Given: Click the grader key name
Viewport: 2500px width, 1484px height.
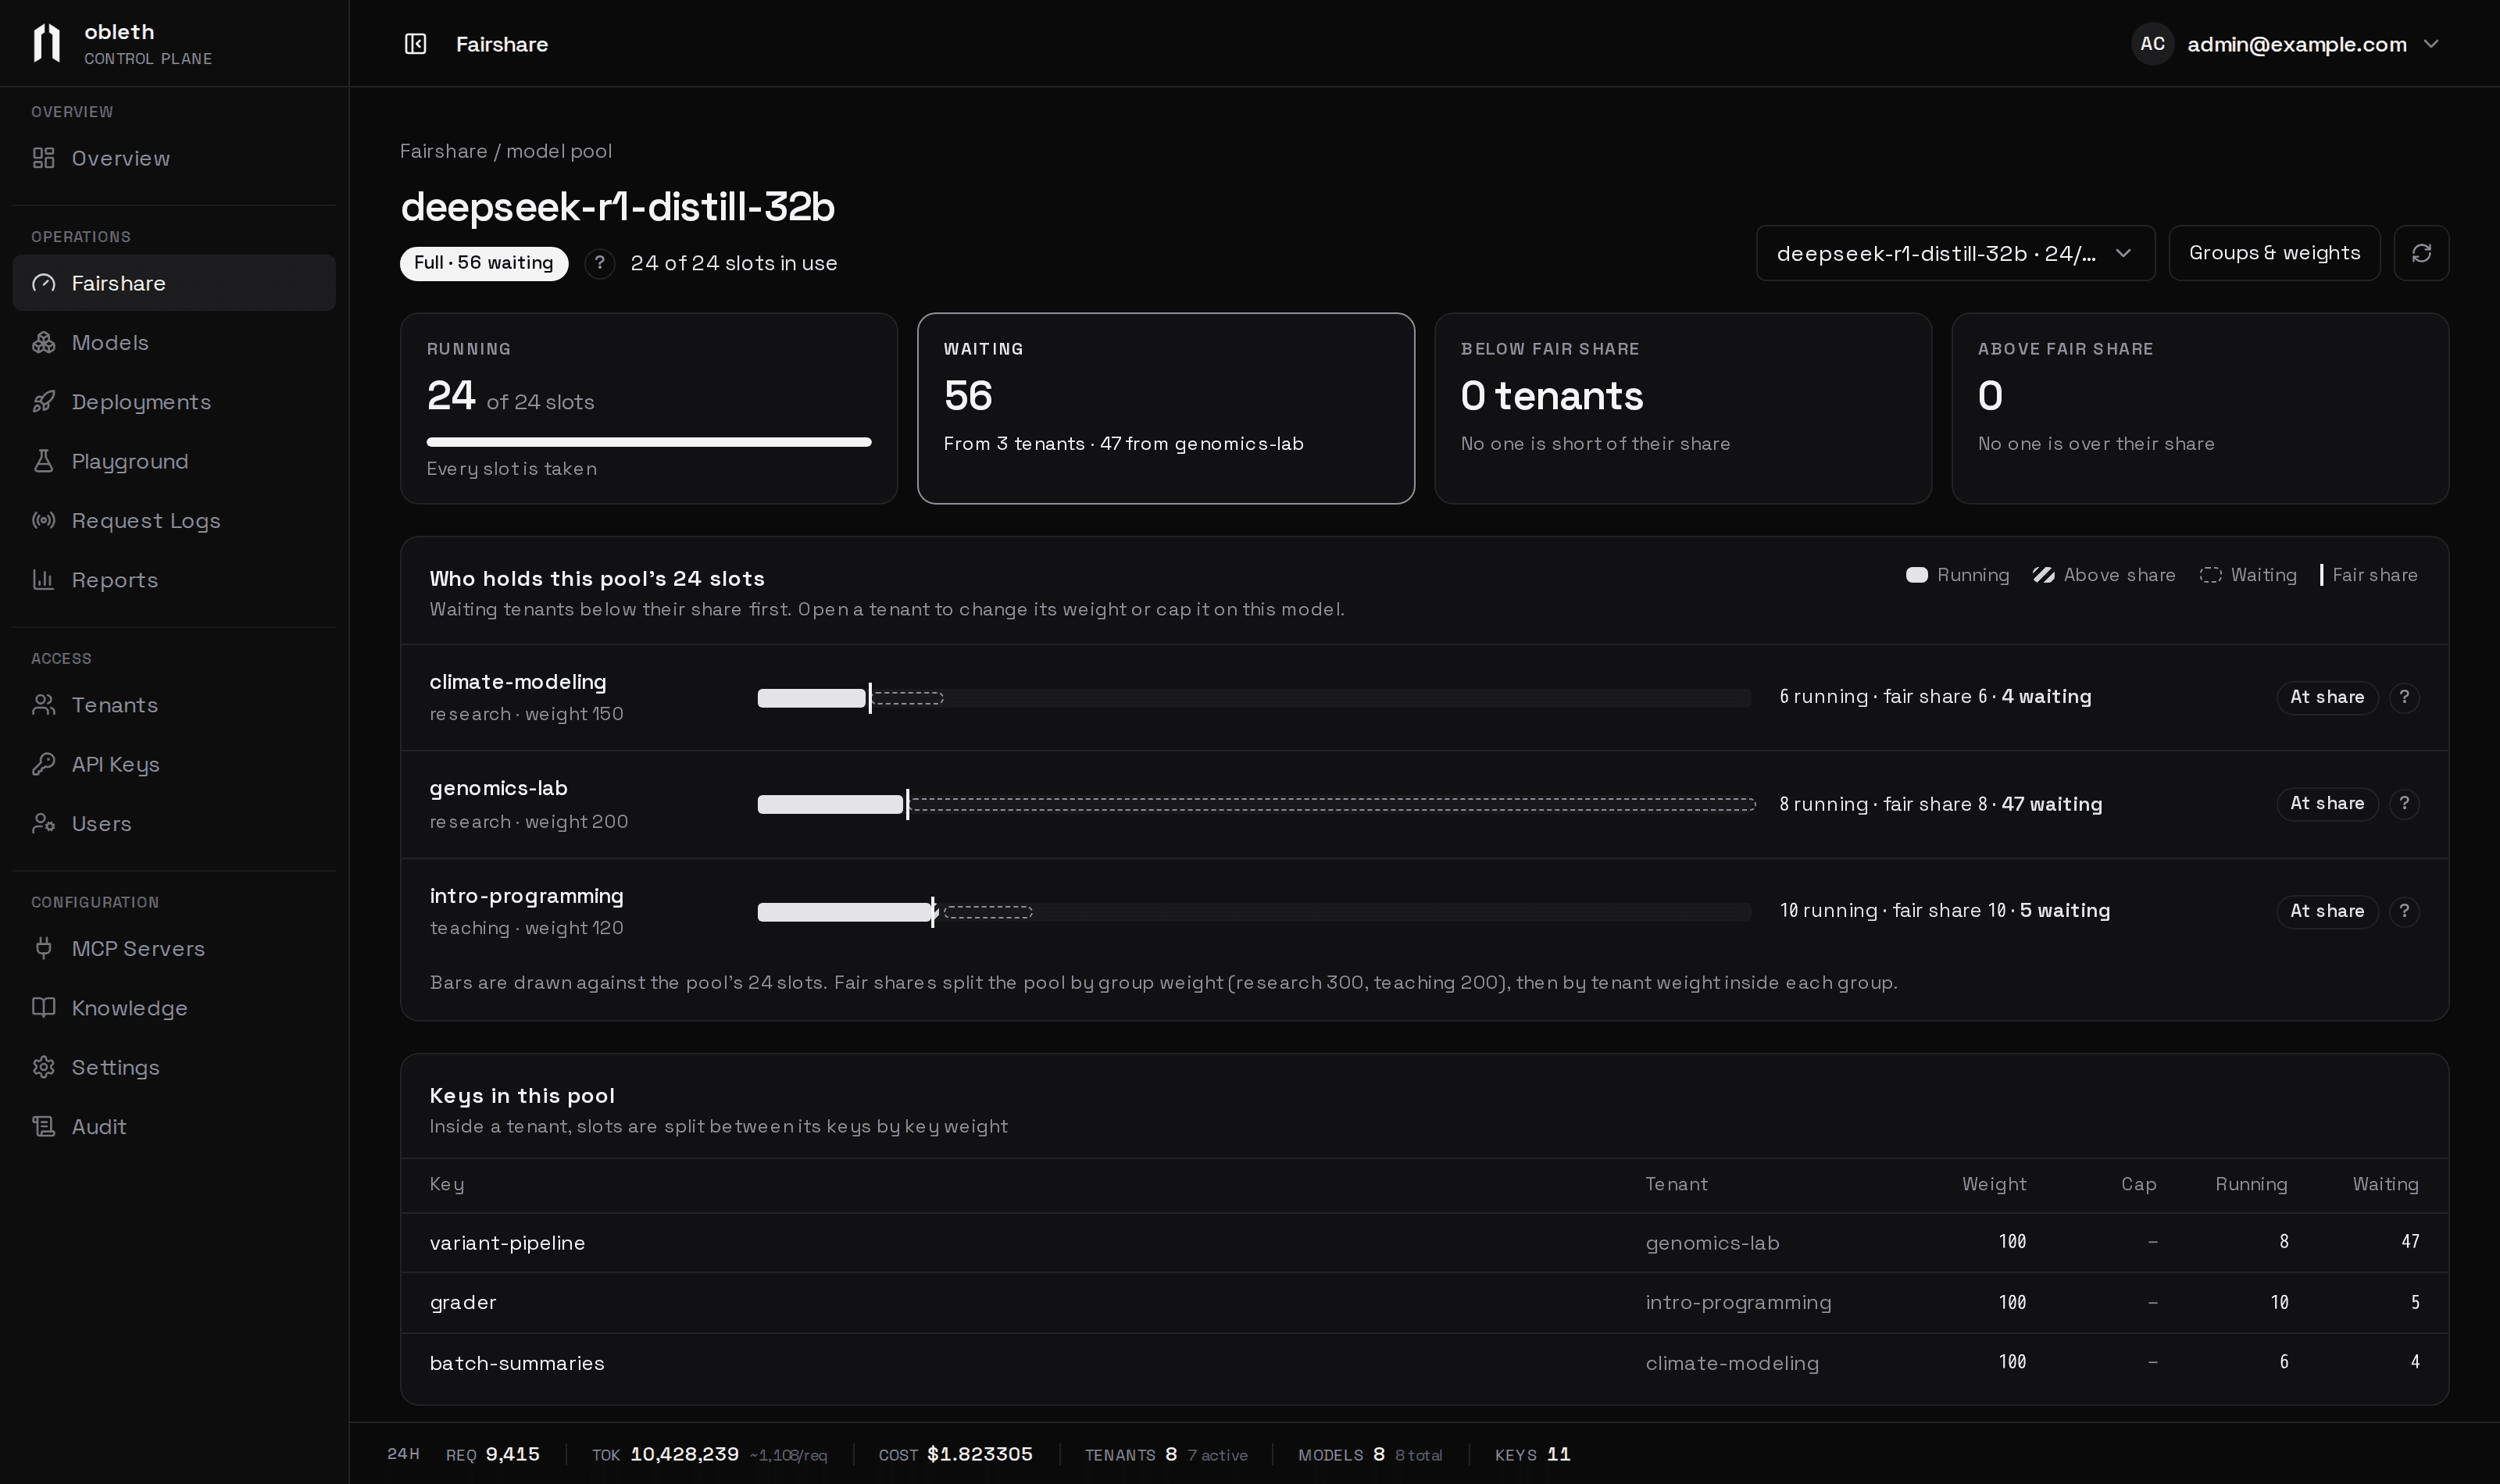Looking at the screenshot, I should pyautogui.click(x=463, y=1302).
